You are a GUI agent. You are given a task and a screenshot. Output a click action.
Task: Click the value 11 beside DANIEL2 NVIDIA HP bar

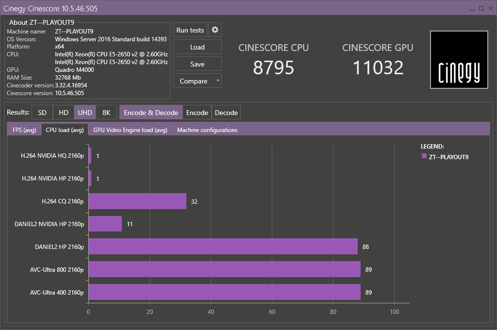click(x=130, y=224)
